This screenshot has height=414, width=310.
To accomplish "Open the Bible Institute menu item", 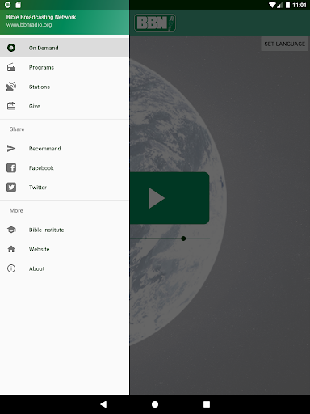I will [65, 230].
